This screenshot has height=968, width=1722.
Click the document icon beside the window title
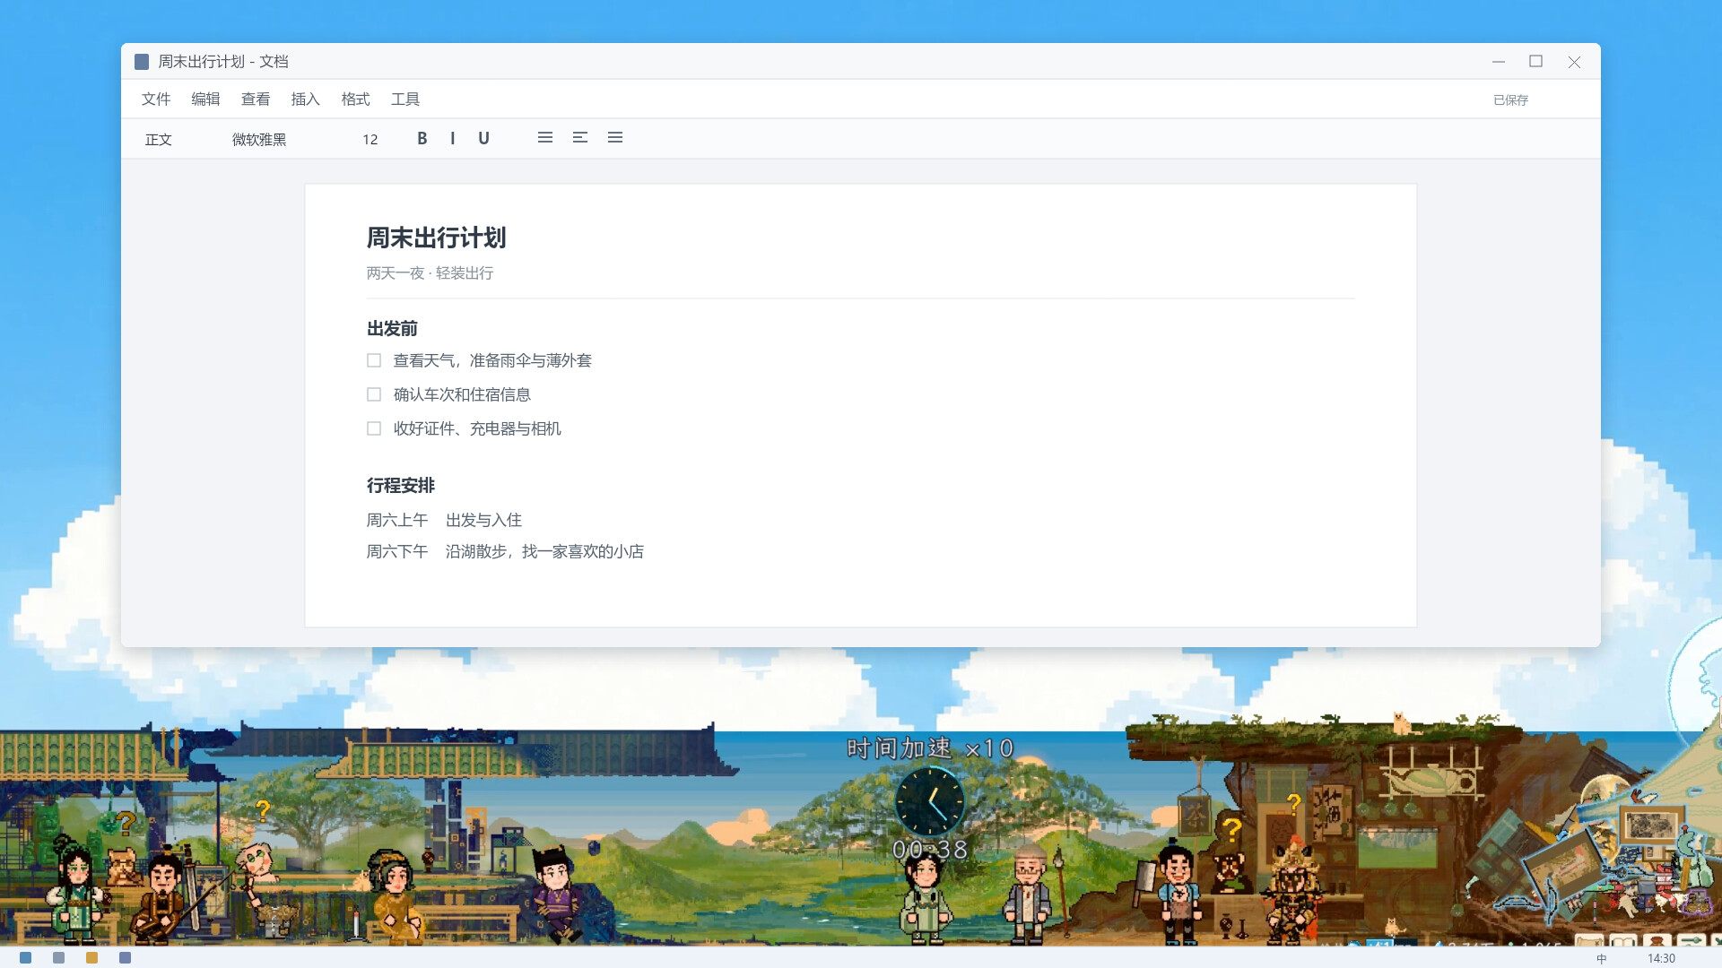point(142,62)
